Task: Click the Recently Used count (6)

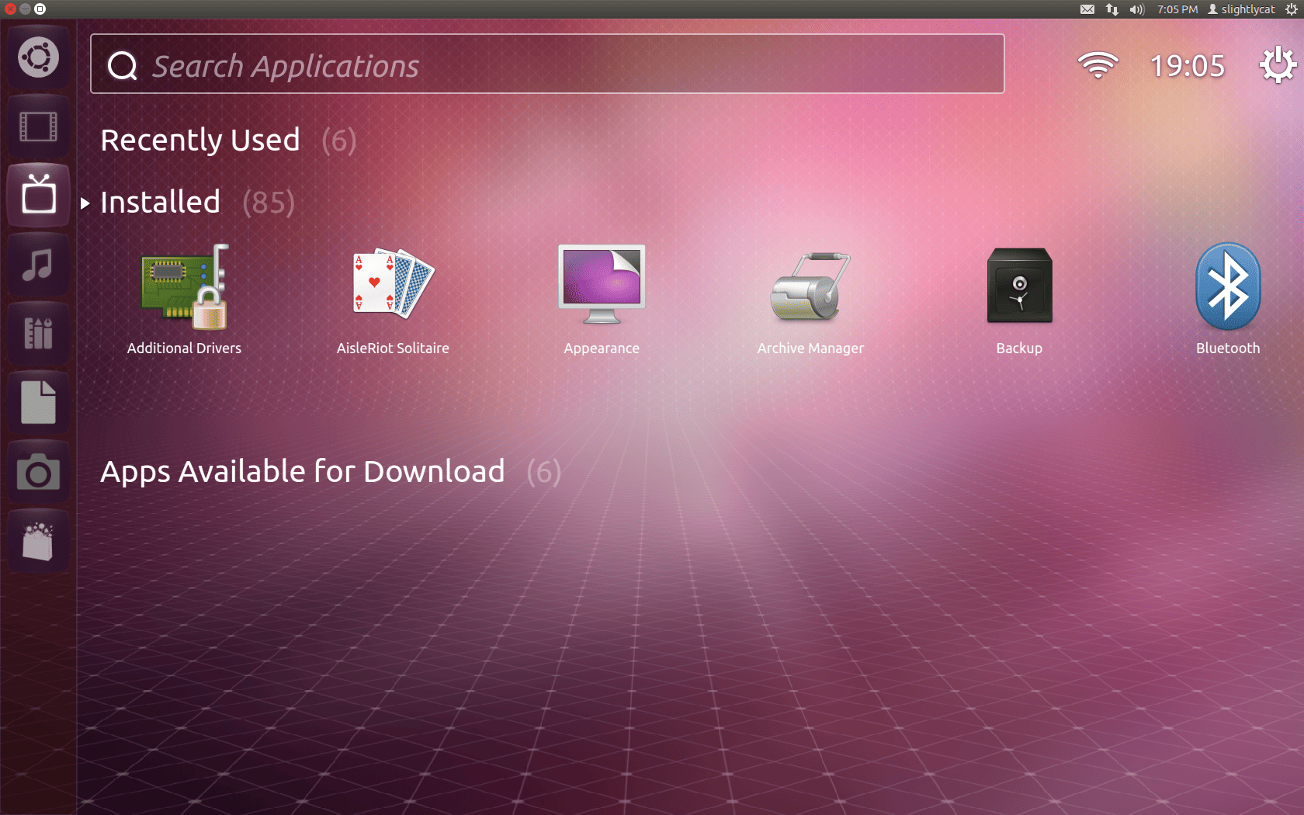Action: tap(339, 140)
